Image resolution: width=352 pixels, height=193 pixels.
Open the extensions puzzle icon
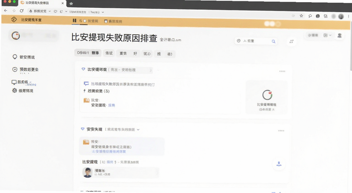point(326,16)
